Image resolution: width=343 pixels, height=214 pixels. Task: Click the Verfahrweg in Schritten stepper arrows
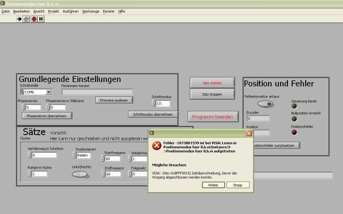(30, 155)
